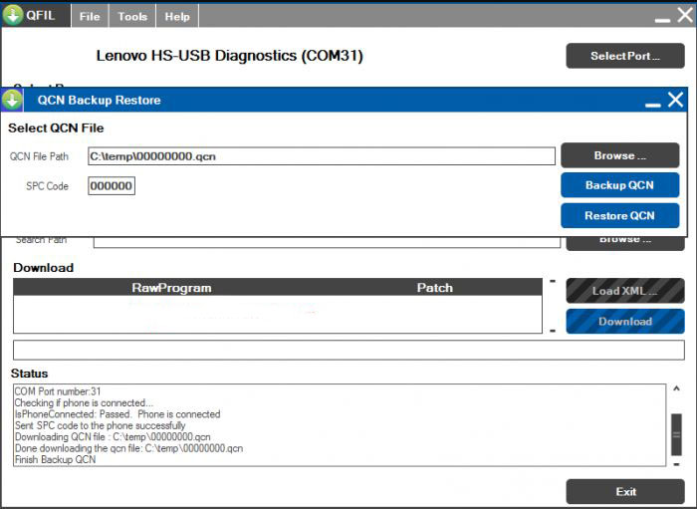Close the main QFIL window
The image size is (697, 509).
coord(685,15)
